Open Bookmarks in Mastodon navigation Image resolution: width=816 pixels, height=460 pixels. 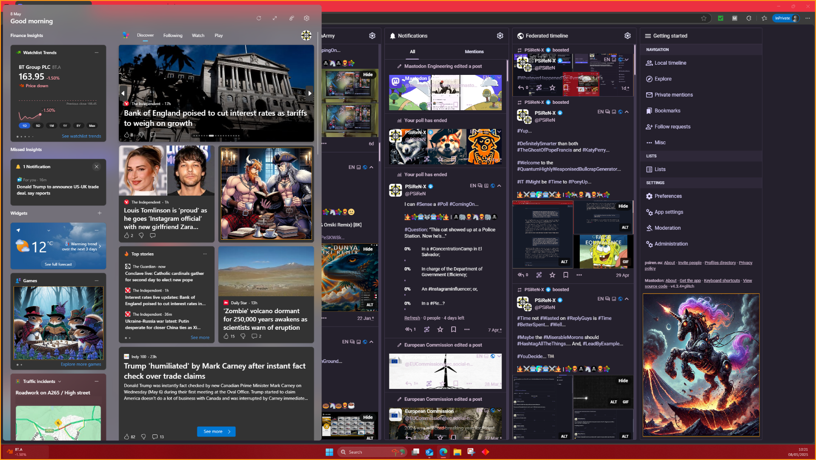pyautogui.click(x=667, y=111)
